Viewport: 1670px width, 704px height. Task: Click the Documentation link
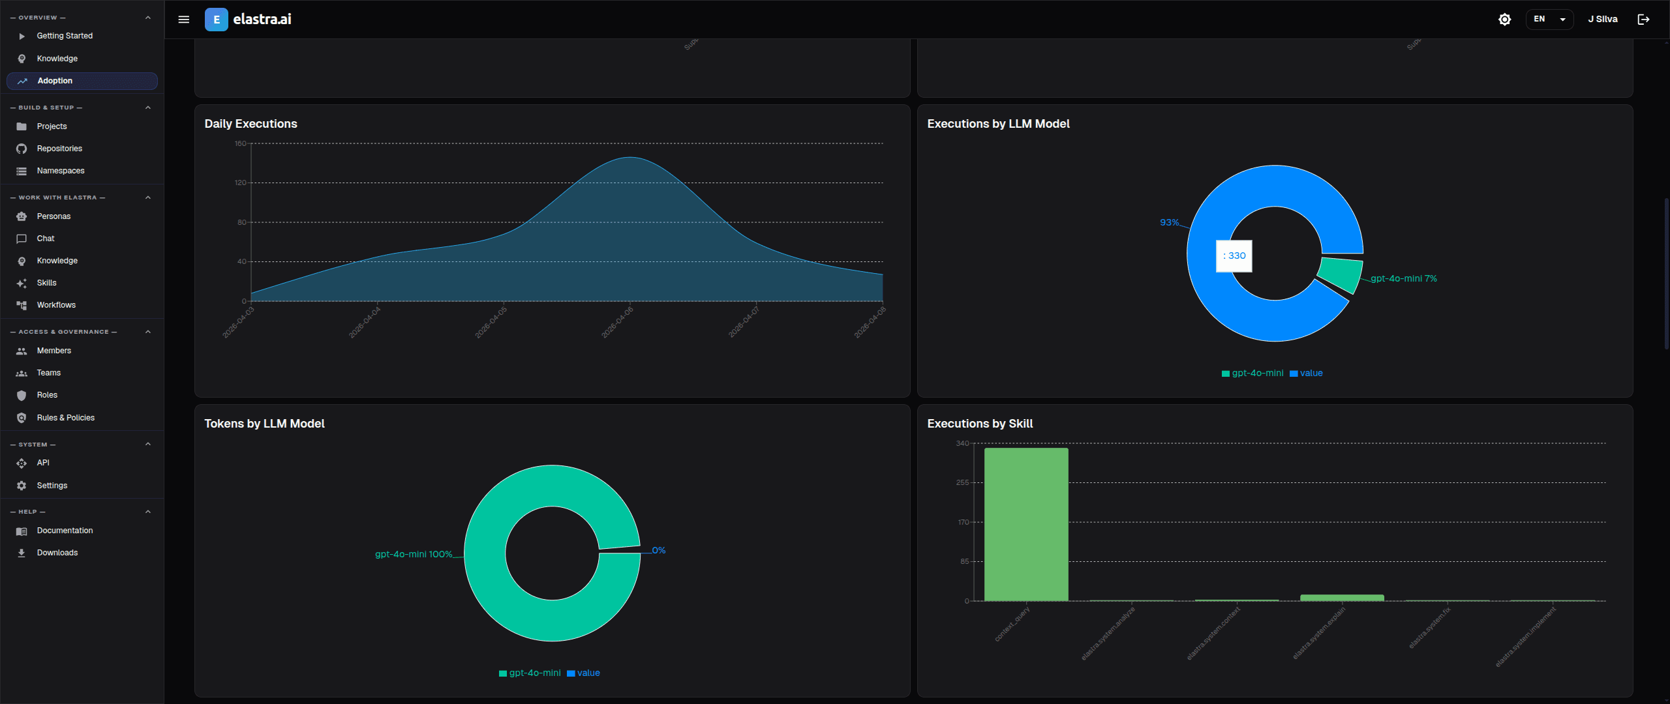click(65, 531)
